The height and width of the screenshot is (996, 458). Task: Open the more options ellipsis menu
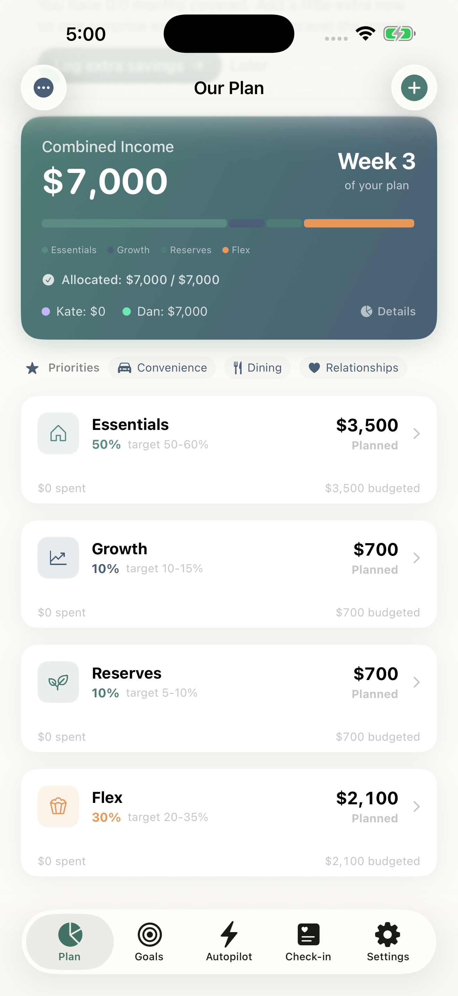44,88
